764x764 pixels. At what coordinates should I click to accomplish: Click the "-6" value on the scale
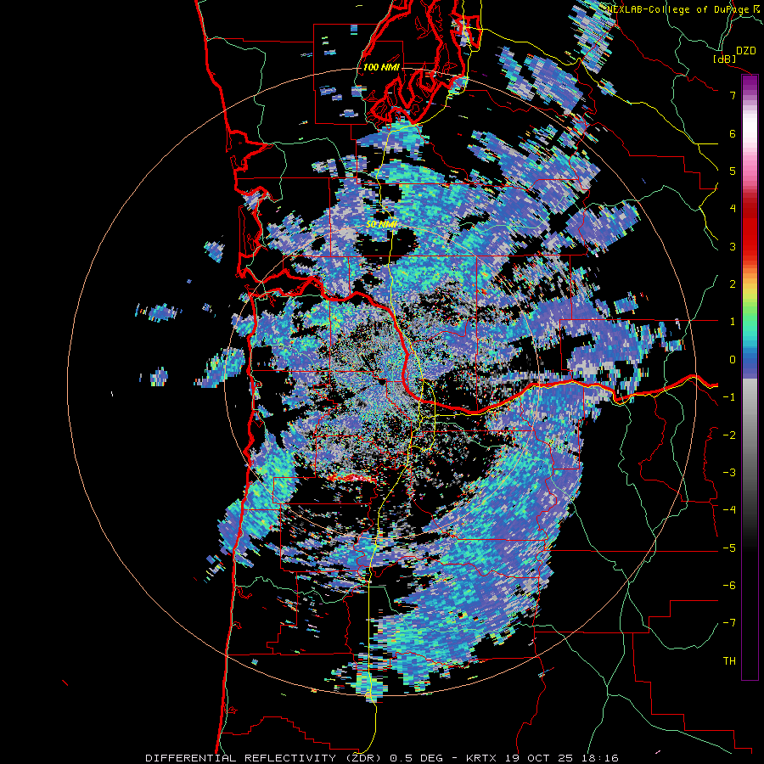pyautogui.click(x=729, y=586)
